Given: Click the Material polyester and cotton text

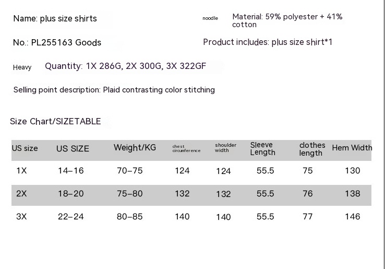Looking at the screenshot, I should pos(287,20).
